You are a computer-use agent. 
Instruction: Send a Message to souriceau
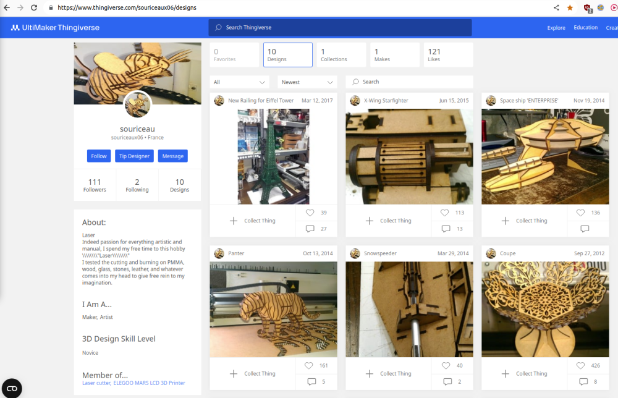(172, 156)
